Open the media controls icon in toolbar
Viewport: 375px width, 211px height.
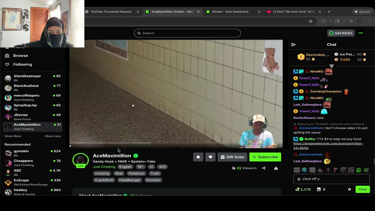[351, 21]
